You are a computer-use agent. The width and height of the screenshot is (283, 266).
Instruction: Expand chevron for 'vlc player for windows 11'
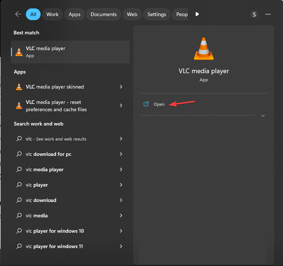point(121,246)
